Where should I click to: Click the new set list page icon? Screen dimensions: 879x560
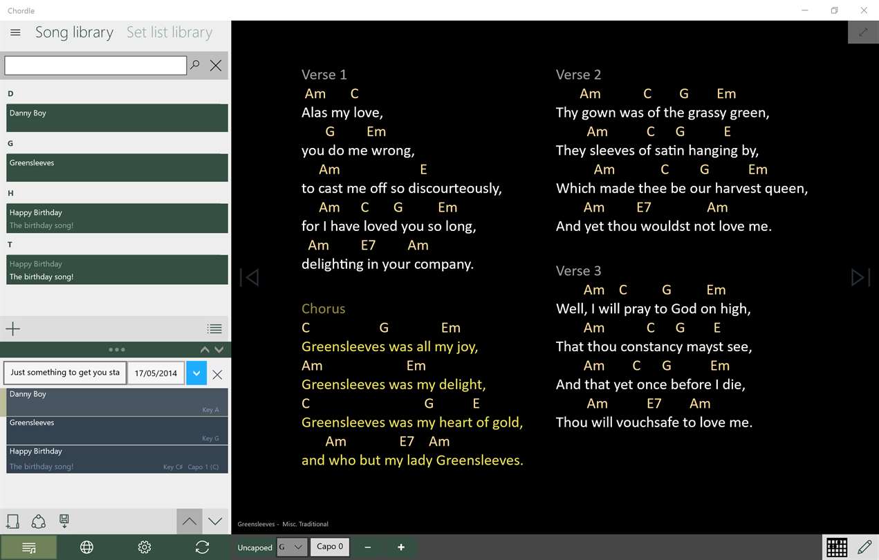point(12,521)
